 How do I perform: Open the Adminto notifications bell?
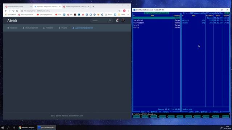pos(117,21)
